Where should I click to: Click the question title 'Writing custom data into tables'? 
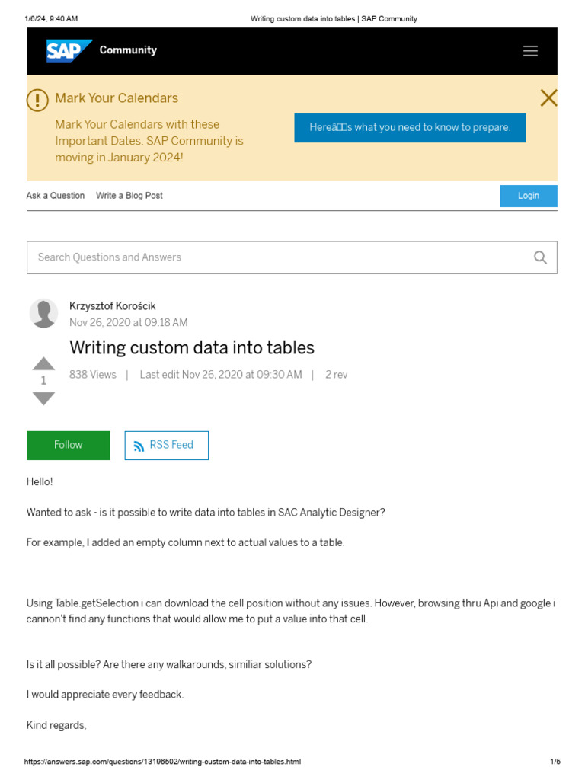(192, 348)
